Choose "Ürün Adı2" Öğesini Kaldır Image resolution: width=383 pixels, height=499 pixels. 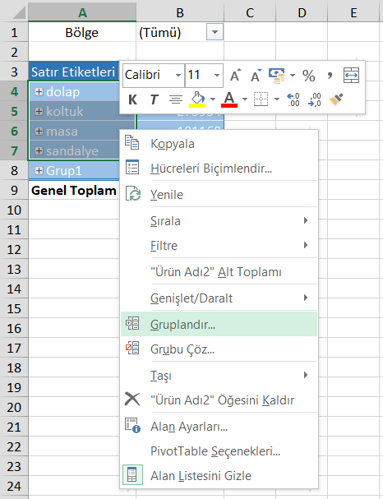(219, 400)
